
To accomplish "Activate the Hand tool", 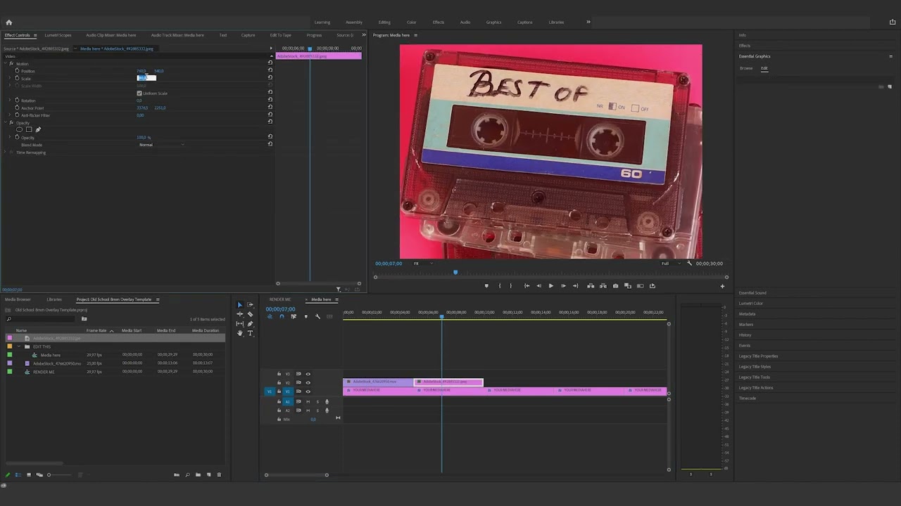I will [239, 333].
